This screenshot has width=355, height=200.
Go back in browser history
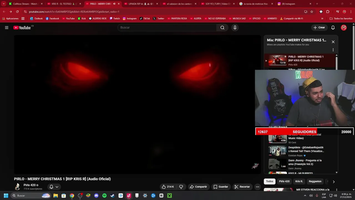click(x=4, y=12)
